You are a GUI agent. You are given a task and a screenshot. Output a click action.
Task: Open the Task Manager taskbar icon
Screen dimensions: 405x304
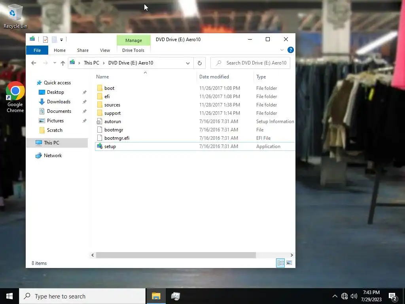click(176, 296)
